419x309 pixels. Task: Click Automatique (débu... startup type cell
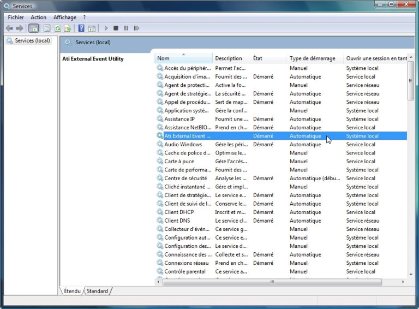tap(315, 179)
